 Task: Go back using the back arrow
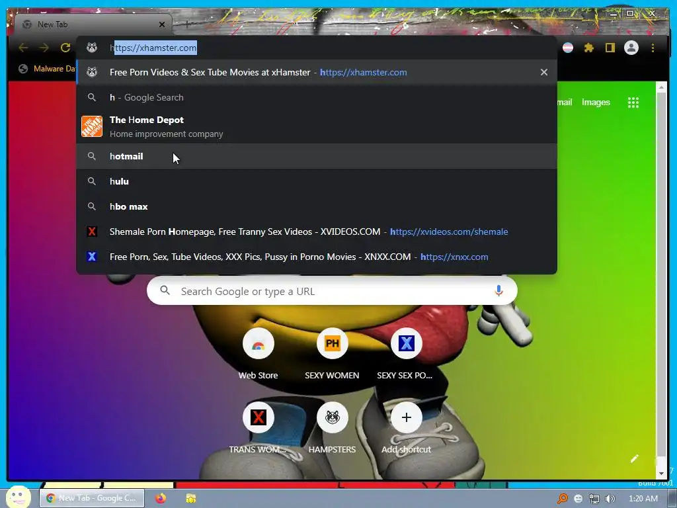tap(23, 48)
